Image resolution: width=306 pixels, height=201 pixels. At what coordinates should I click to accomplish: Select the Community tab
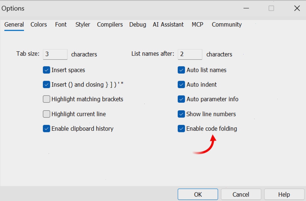227,25
